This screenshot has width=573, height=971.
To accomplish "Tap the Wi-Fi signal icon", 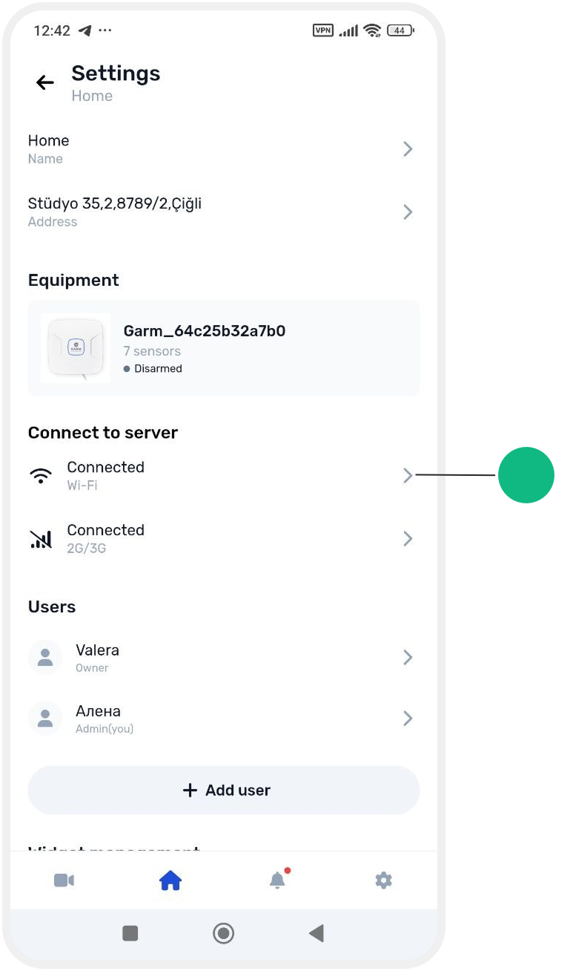I will point(41,476).
